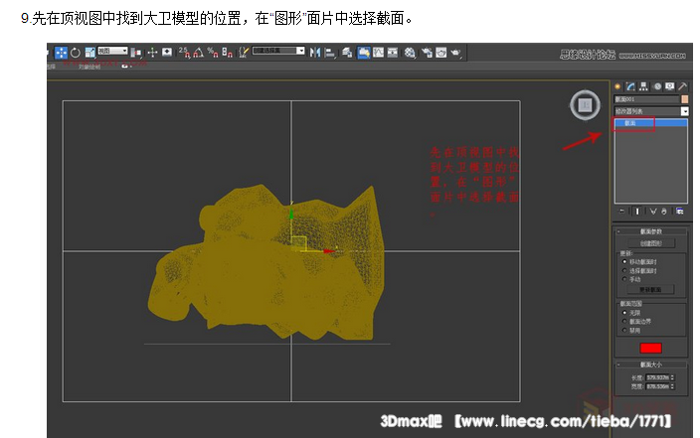
Task: Open the reference coordinate system 视图 dropdown
Action: (112, 52)
